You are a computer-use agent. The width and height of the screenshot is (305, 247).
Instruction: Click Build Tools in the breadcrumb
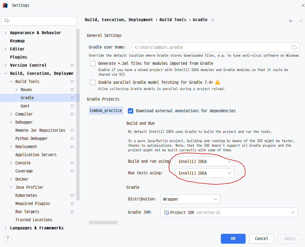tap(173, 20)
